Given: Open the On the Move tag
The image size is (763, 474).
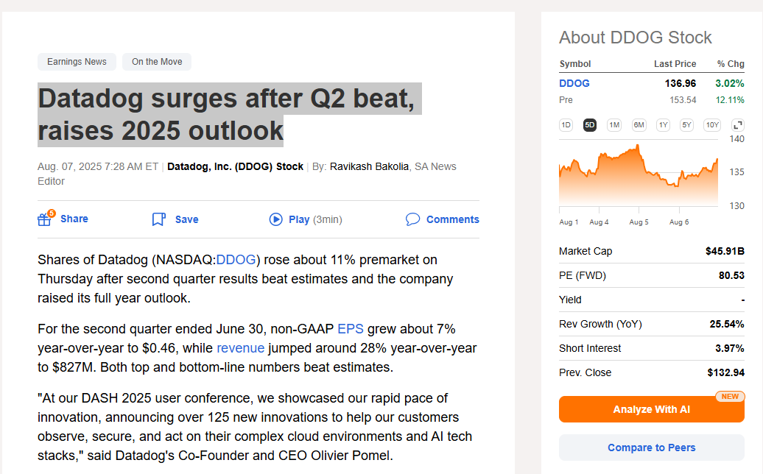Looking at the screenshot, I should [x=157, y=62].
